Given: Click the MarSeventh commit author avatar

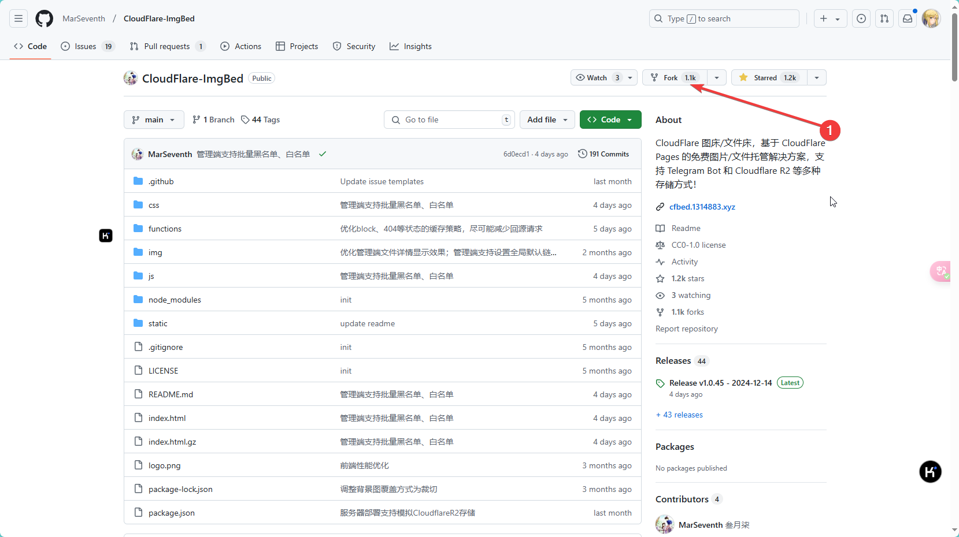Looking at the screenshot, I should (138, 154).
